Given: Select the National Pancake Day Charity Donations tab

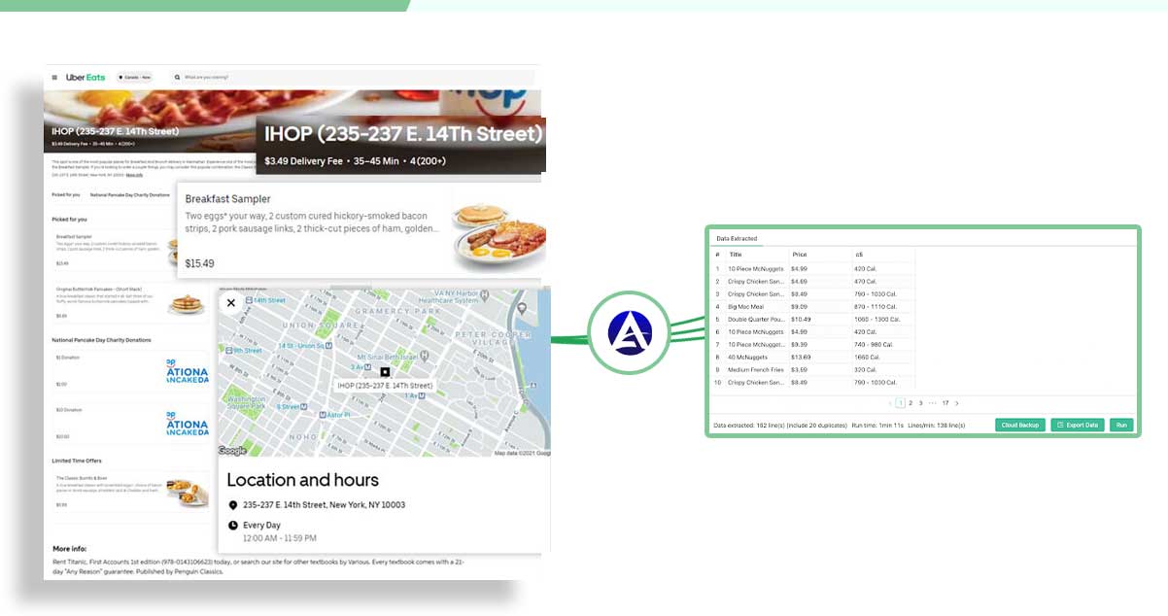Looking at the screenshot, I should click(130, 194).
